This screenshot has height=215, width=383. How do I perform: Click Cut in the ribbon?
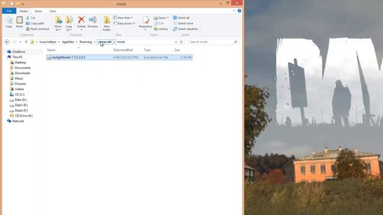[31, 18]
